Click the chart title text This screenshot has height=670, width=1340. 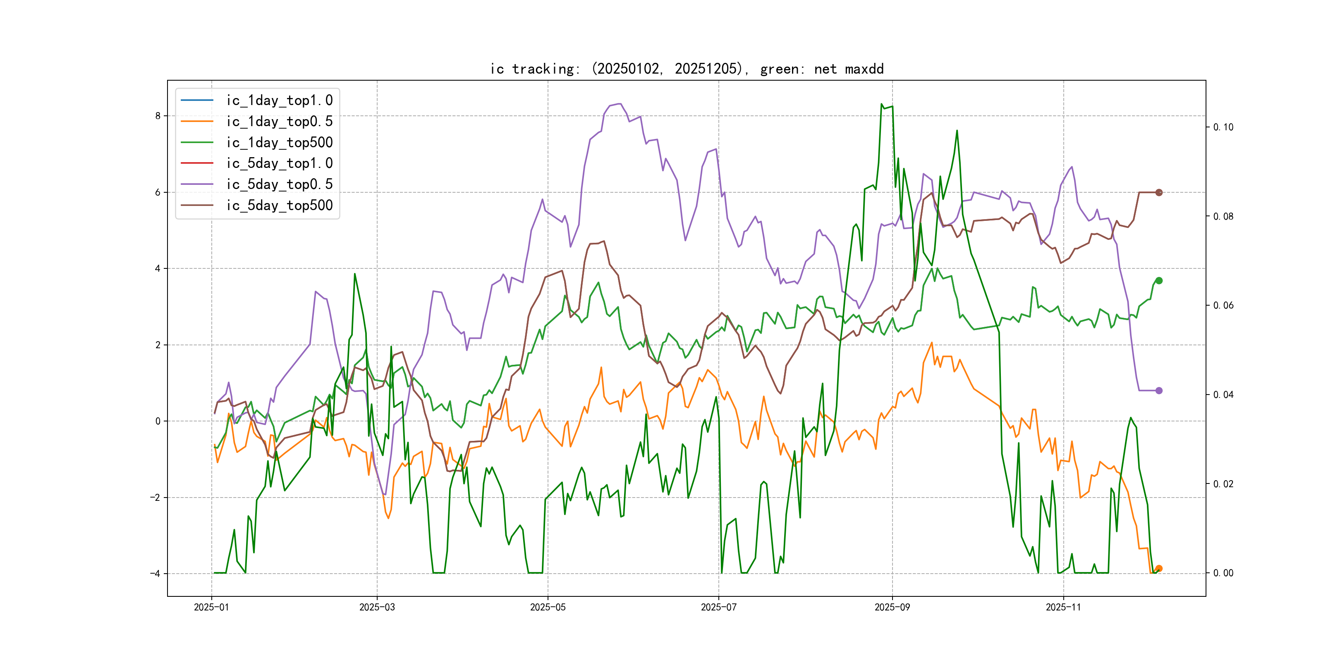tap(687, 69)
